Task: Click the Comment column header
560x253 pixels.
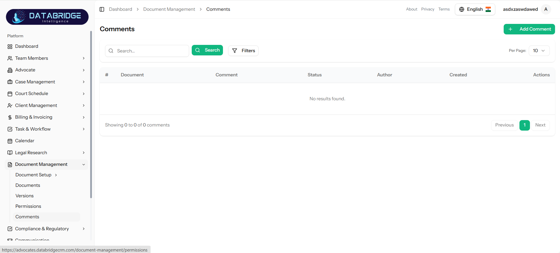Action: [226, 75]
